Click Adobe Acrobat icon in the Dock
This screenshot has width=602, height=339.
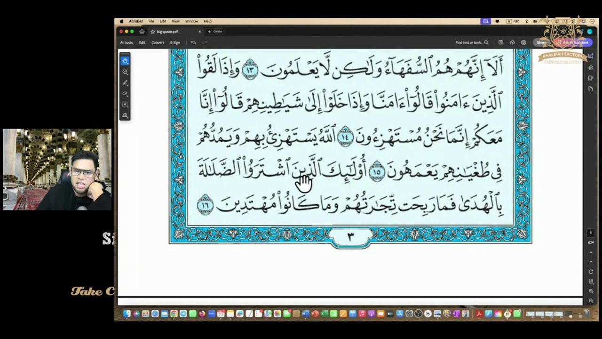(x=479, y=314)
